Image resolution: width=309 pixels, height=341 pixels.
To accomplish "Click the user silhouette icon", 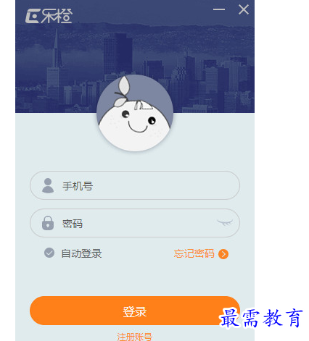I will click(x=48, y=185).
